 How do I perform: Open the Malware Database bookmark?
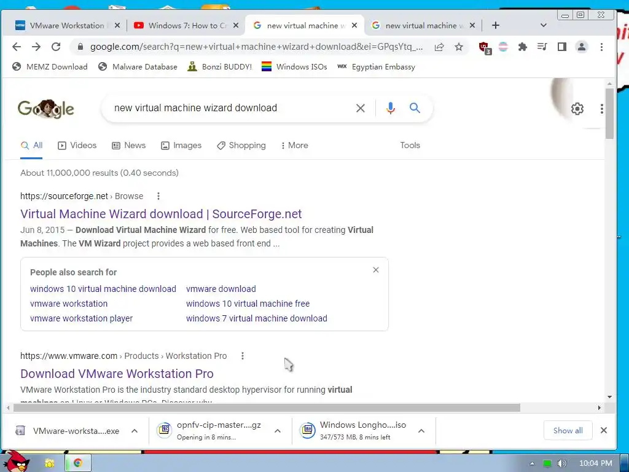138,66
